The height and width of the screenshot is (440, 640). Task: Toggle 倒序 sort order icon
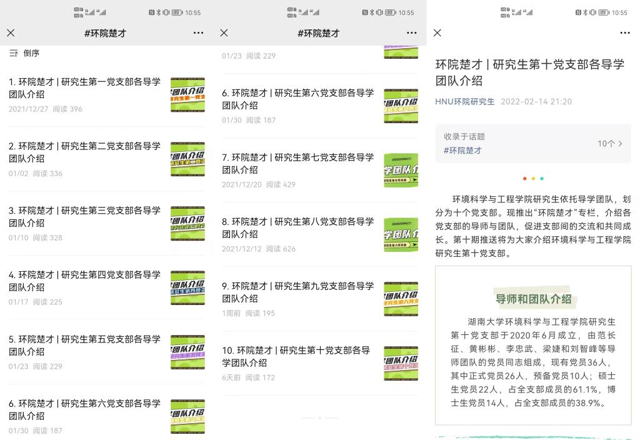click(14, 53)
